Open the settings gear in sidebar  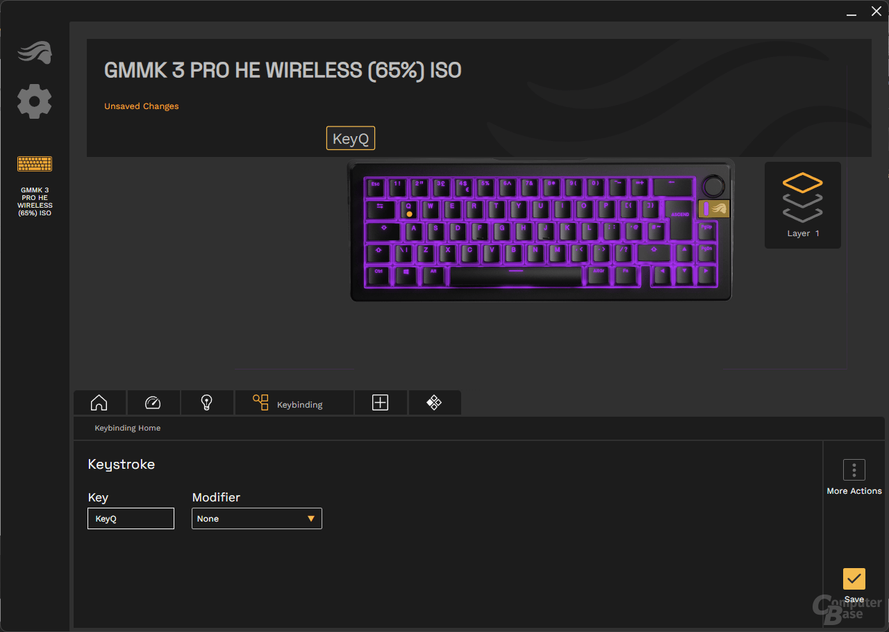click(x=35, y=102)
